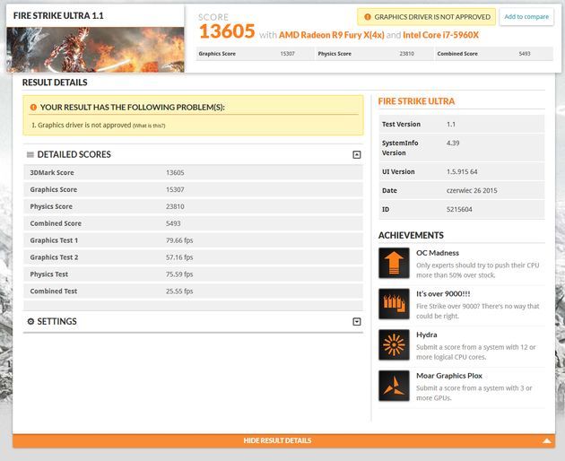Click Combined Score 5493 in header summary
This screenshot has height=461, width=565.
[493, 54]
